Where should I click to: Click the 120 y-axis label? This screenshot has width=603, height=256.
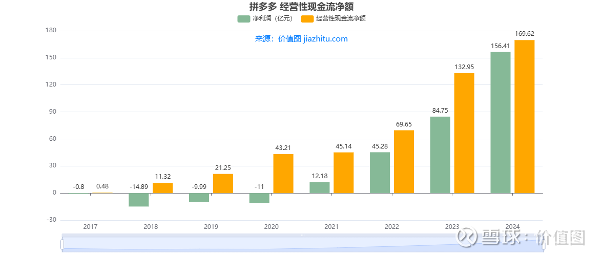tap(51, 84)
